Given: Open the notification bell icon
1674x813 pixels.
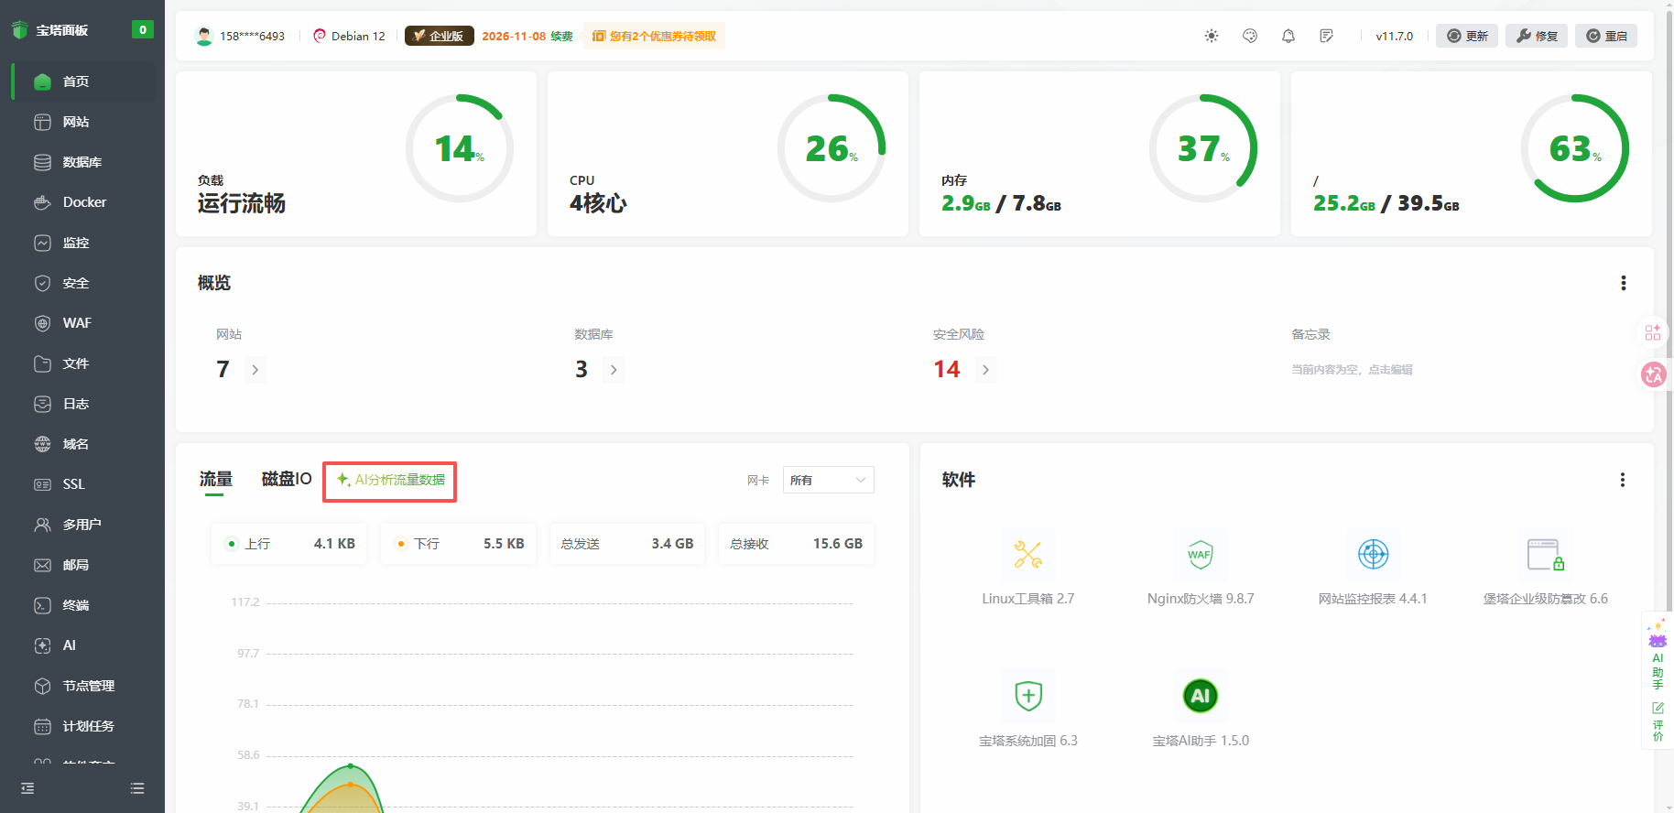Looking at the screenshot, I should 1288,36.
